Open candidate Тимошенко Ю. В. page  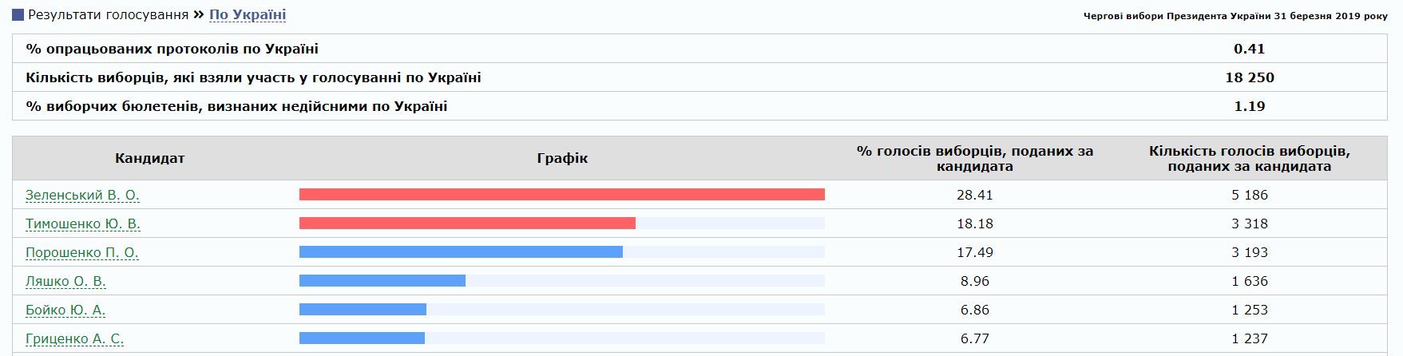coord(83,223)
